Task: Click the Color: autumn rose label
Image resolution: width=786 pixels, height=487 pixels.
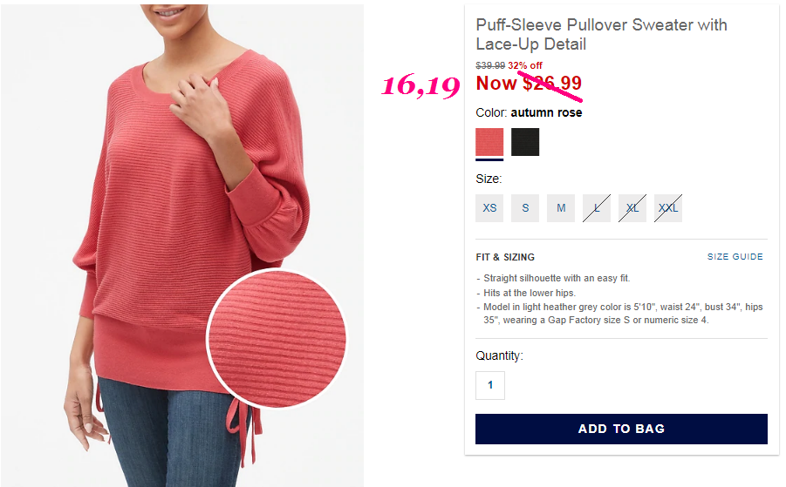Action: 529,112
